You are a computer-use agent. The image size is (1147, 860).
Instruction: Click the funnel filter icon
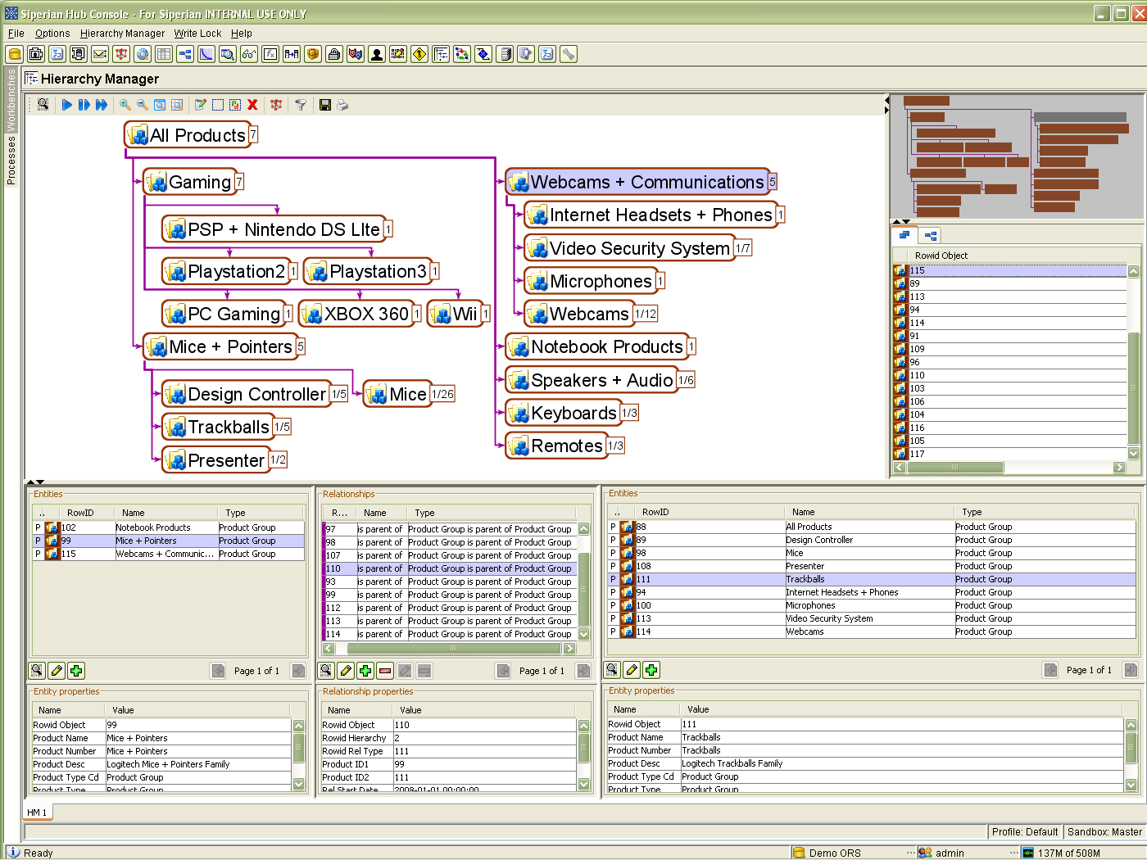301,105
